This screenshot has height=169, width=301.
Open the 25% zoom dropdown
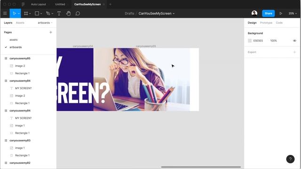[293, 14]
